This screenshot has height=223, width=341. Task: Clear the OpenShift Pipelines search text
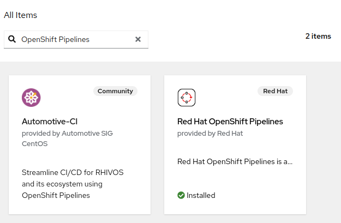(138, 39)
